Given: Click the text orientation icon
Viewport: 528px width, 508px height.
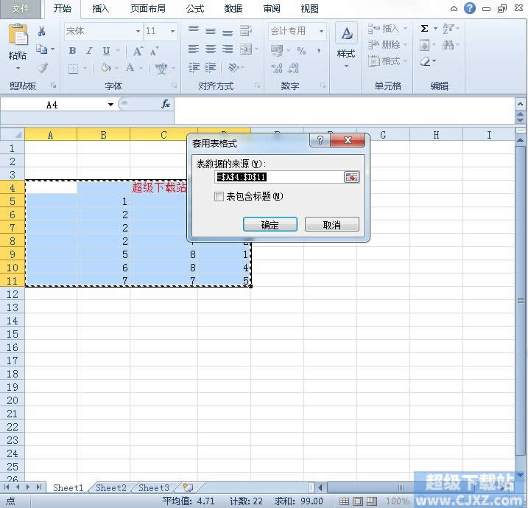Looking at the screenshot, I should 233,67.
